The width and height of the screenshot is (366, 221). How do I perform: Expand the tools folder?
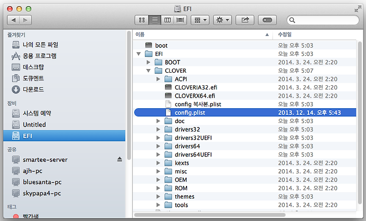pos(158,205)
